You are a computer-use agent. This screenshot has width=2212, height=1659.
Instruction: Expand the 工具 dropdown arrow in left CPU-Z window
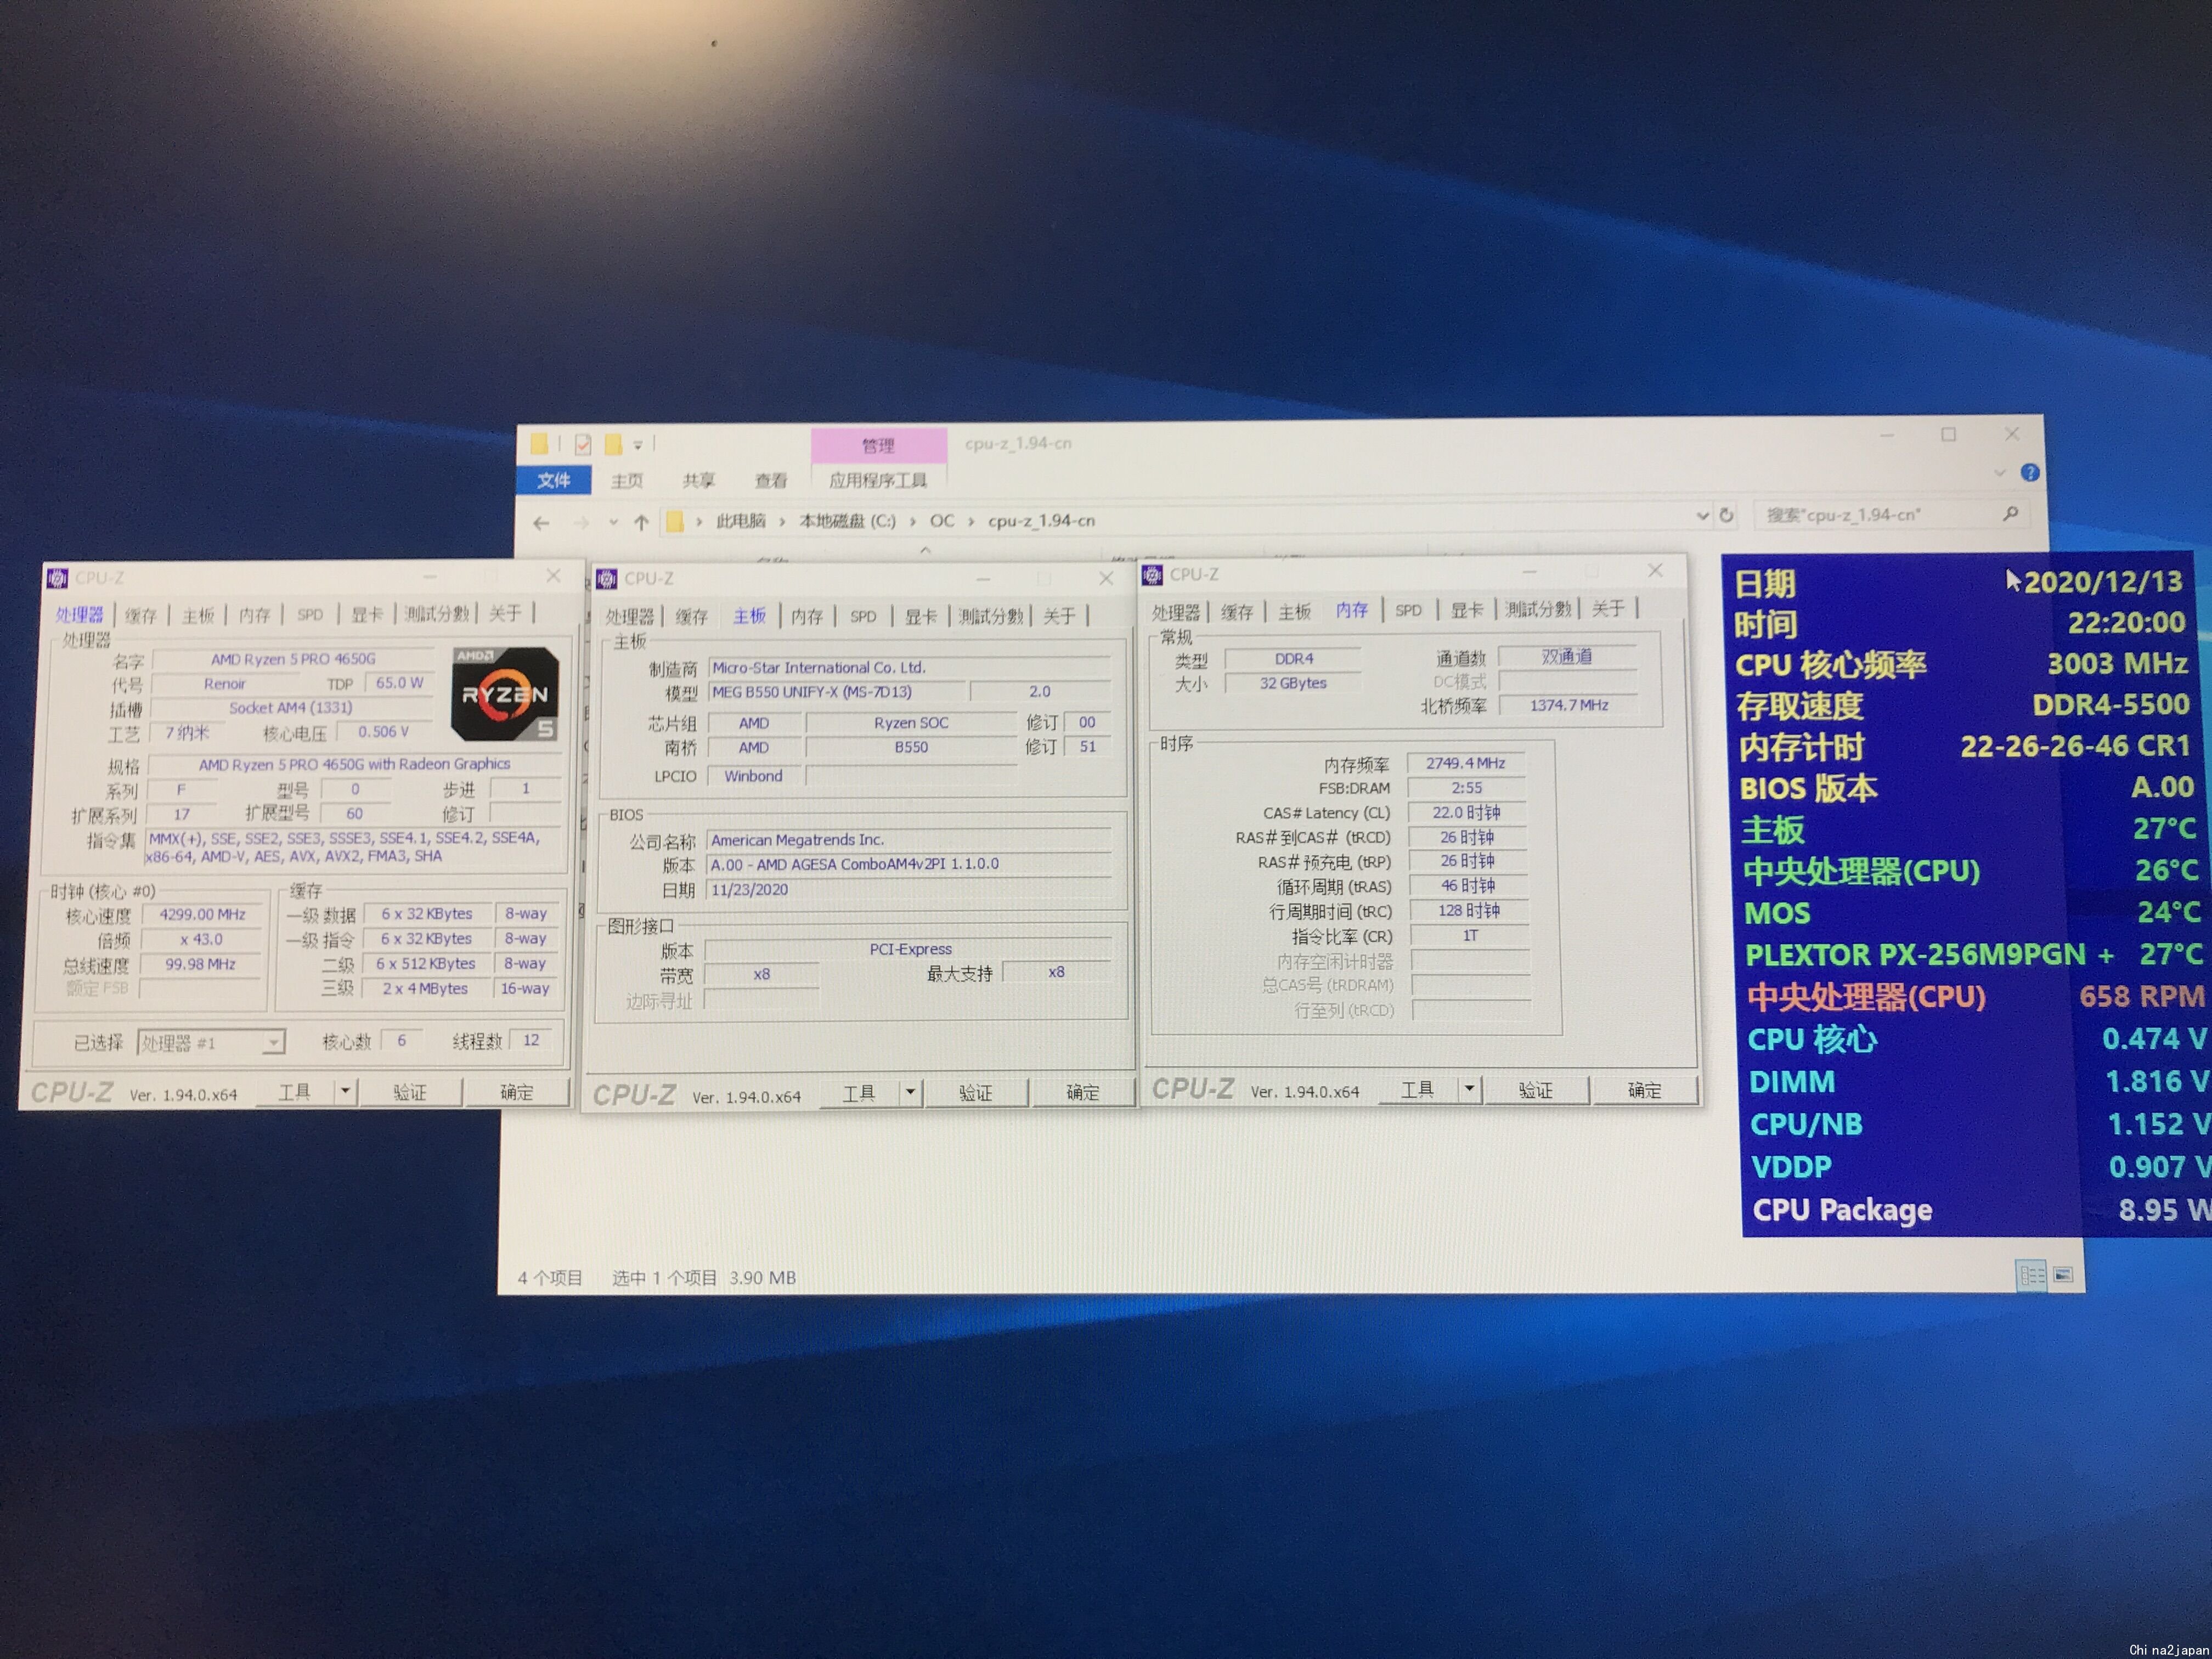[x=345, y=1091]
